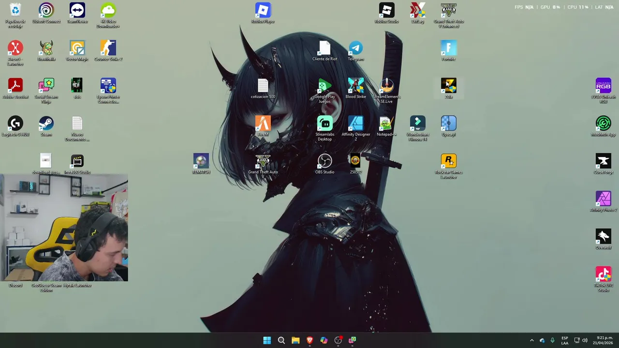Click the Logitech G HUB icon
The image size is (619, 348).
click(x=15, y=126)
